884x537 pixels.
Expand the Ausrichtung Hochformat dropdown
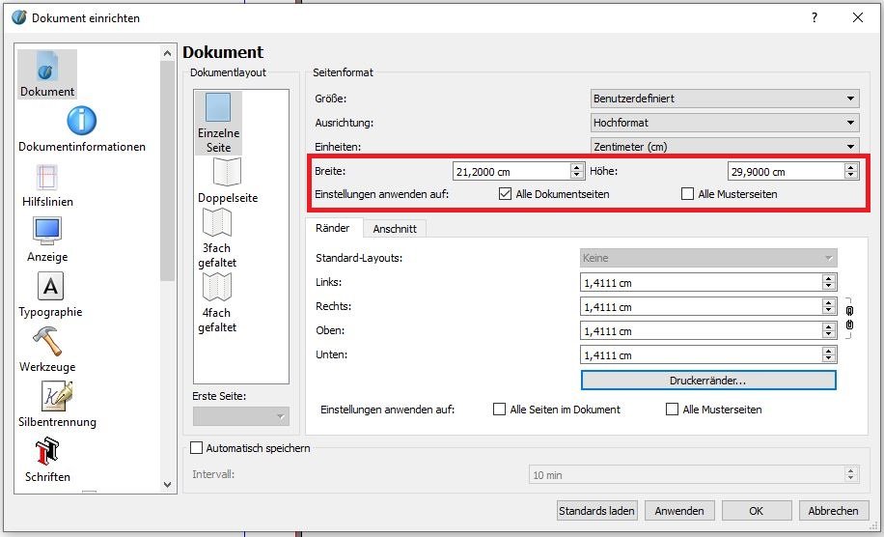point(725,123)
